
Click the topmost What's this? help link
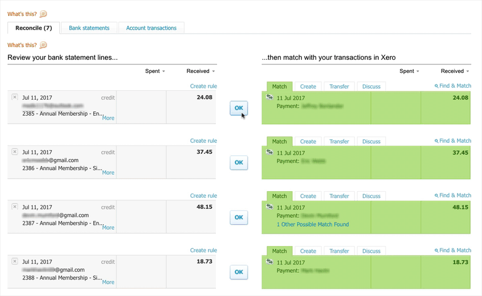click(22, 14)
